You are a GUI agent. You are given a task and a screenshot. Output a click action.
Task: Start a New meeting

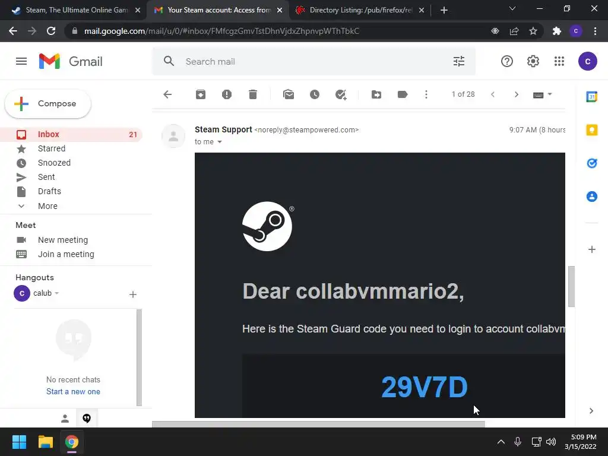[x=63, y=240]
